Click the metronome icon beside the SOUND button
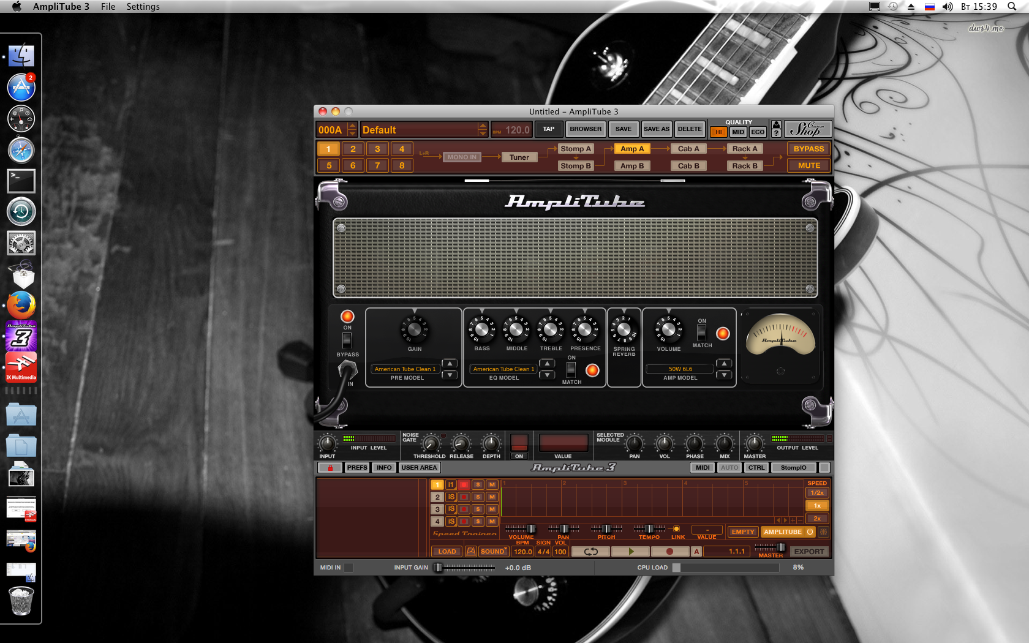Viewport: 1029px width, 643px height. coord(471,551)
